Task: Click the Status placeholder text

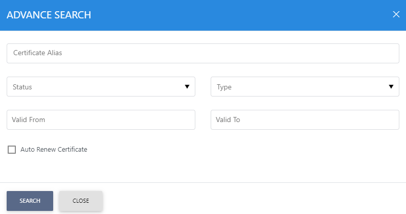Action: 22,87
